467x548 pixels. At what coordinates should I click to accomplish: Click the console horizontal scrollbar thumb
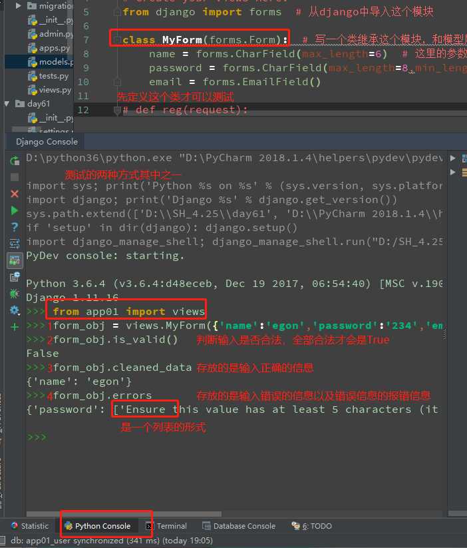pos(124,514)
